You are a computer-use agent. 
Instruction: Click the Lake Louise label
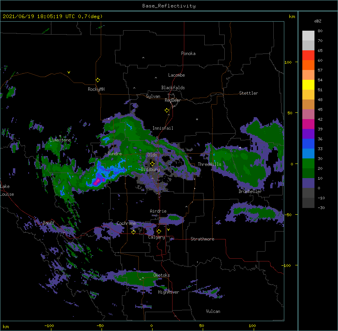(7, 190)
